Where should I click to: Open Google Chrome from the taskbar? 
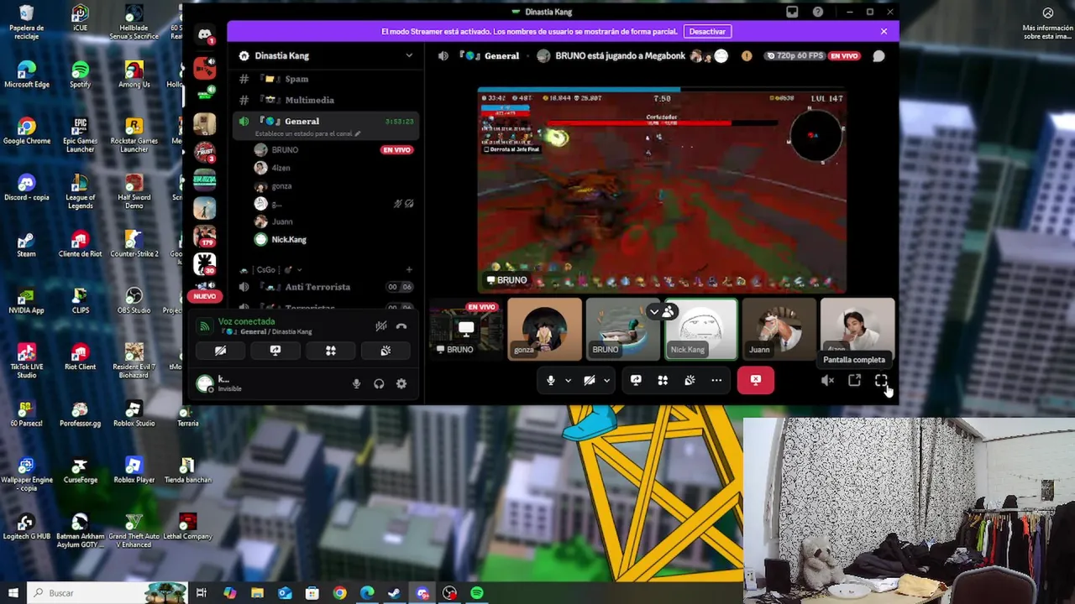339,593
